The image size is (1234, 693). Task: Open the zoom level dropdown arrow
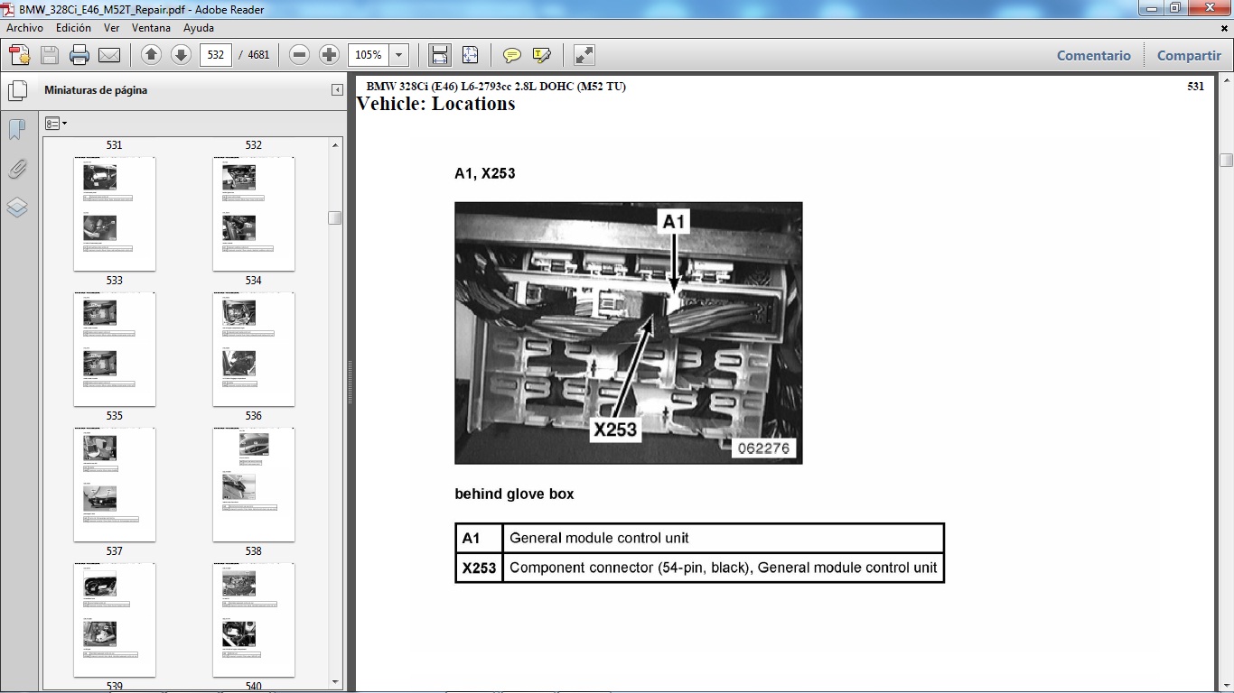point(399,55)
